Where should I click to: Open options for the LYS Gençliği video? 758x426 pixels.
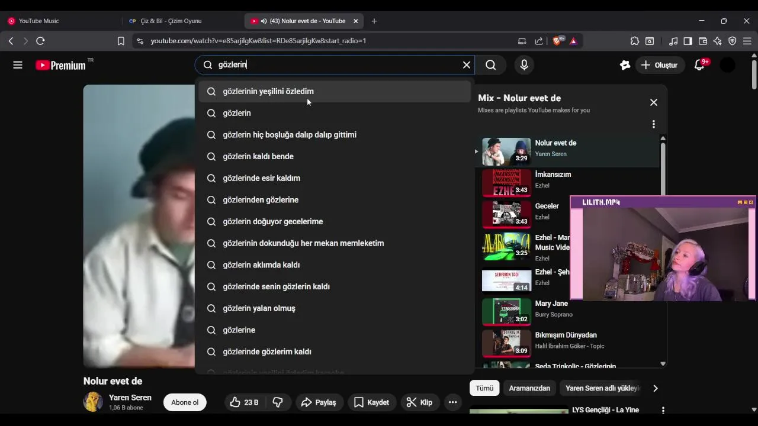(x=663, y=410)
